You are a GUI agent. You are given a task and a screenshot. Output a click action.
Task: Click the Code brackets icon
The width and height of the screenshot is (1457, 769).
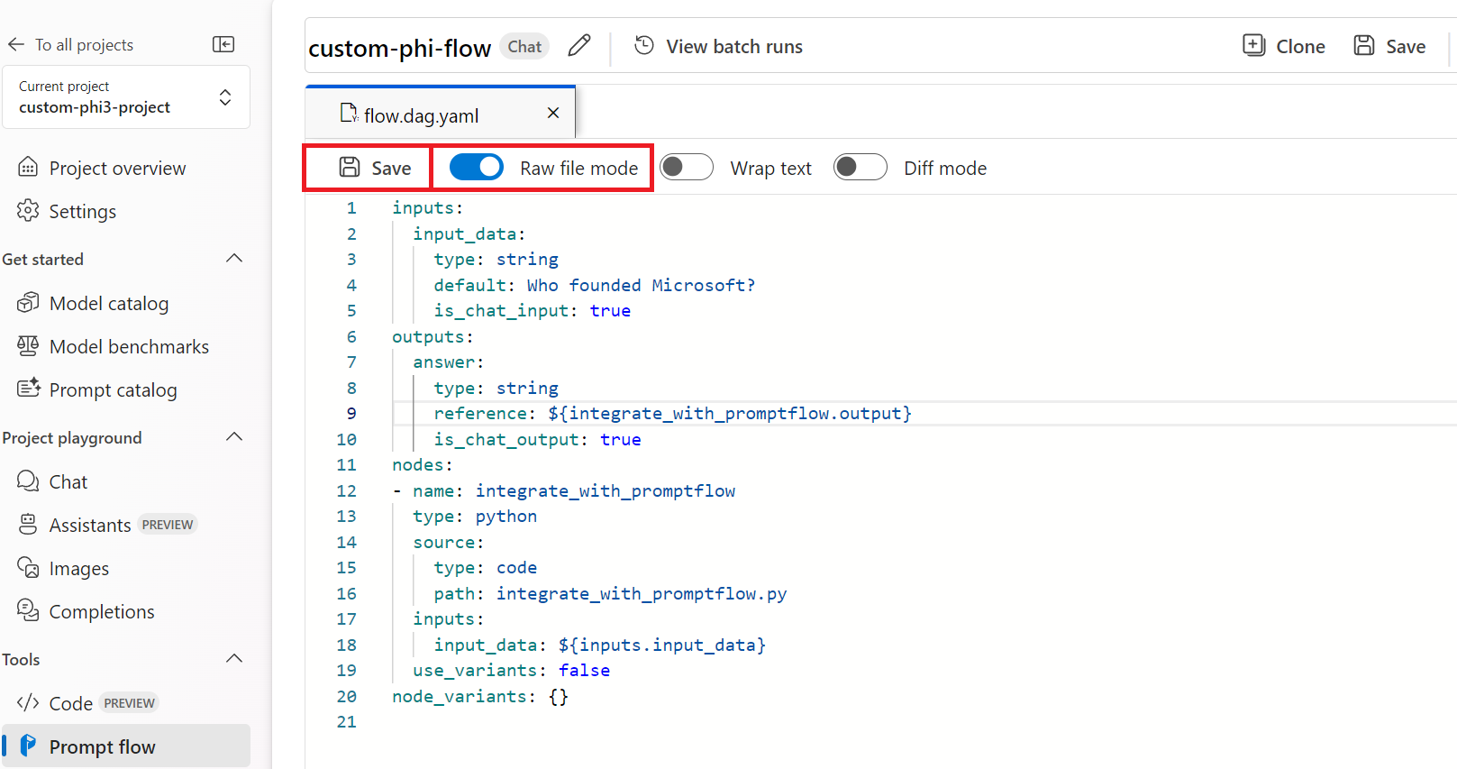click(28, 702)
